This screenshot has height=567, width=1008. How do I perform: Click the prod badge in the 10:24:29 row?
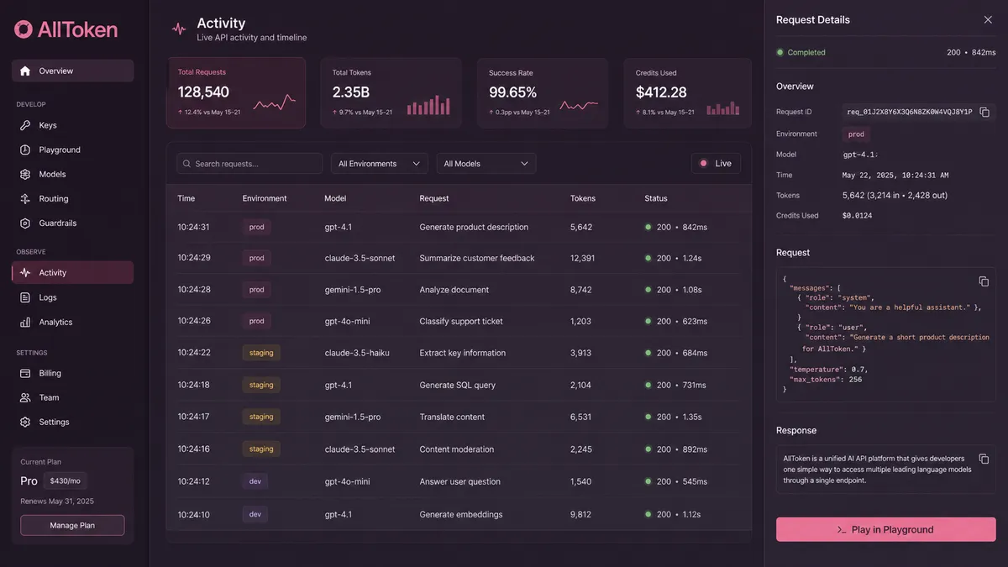[257, 258]
